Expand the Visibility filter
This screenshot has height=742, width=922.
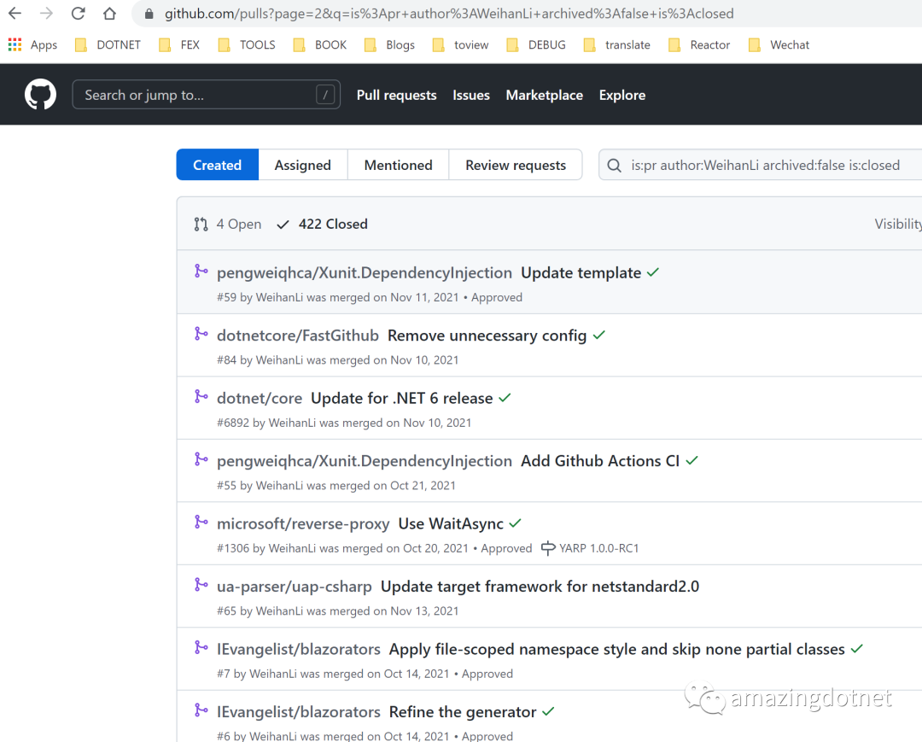898,224
